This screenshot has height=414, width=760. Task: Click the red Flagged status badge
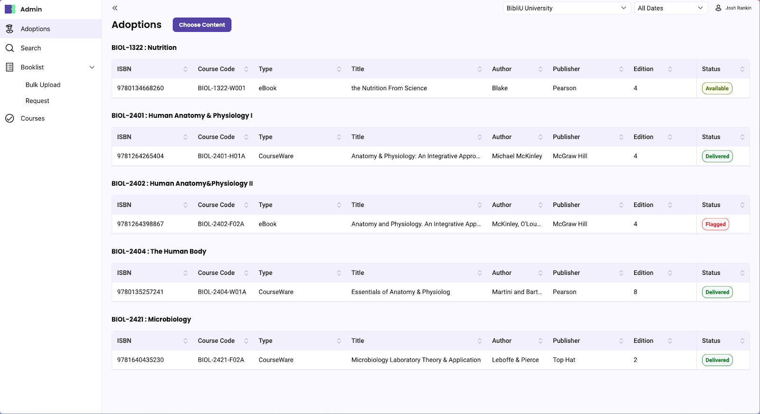click(x=715, y=225)
